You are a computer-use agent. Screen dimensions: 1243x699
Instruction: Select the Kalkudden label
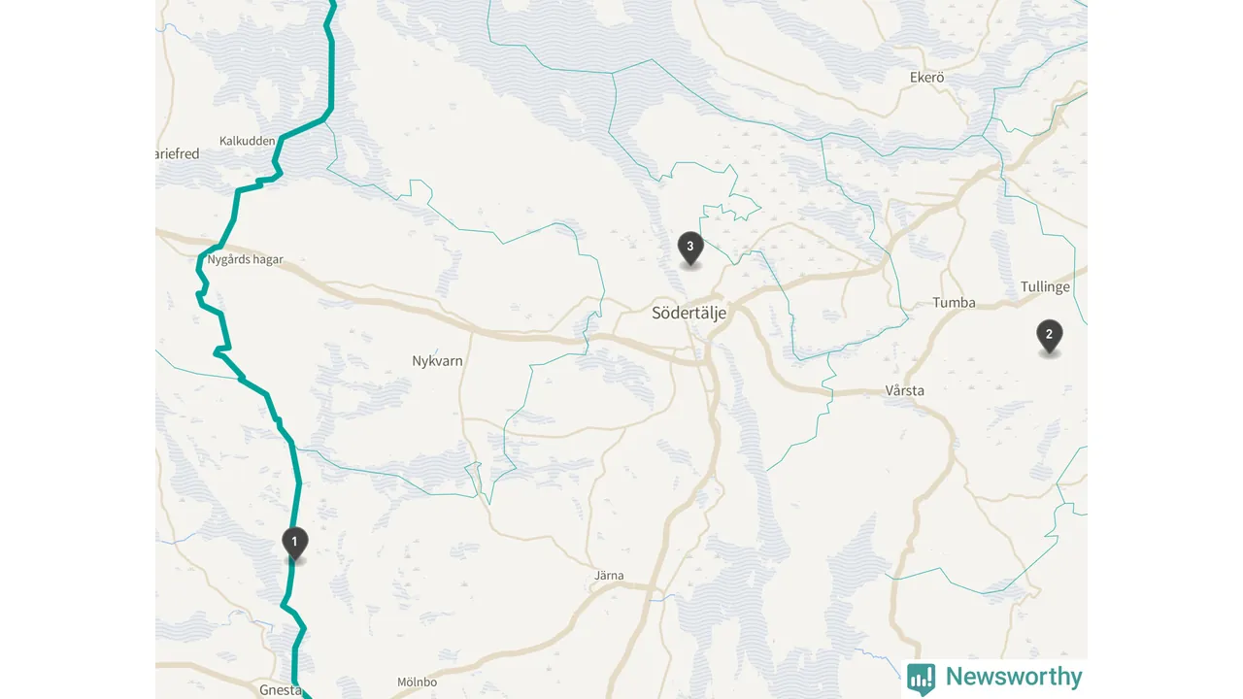point(247,141)
